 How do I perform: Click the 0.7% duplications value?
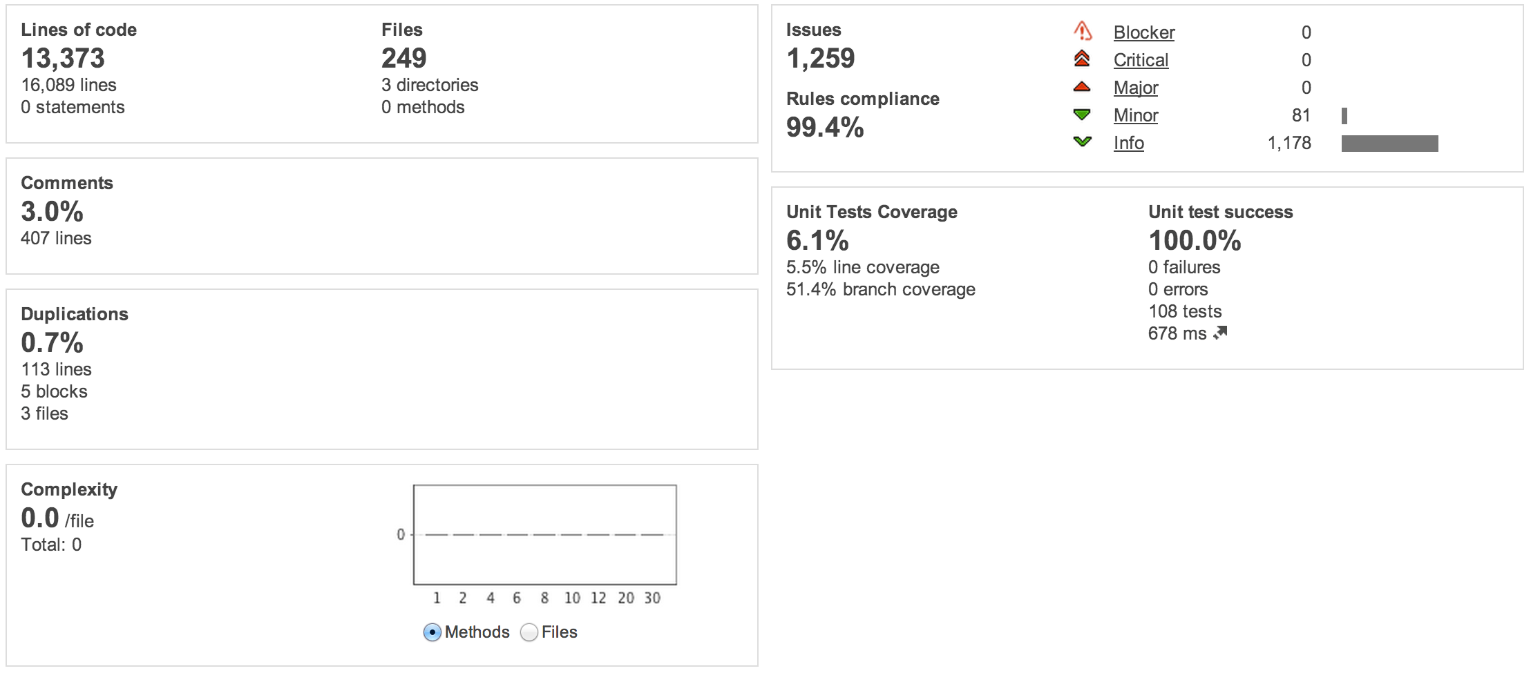(x=52, y=343)
